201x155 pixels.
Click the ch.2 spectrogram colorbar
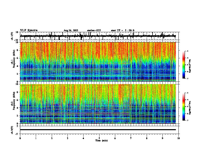click(x=183, y=107)
